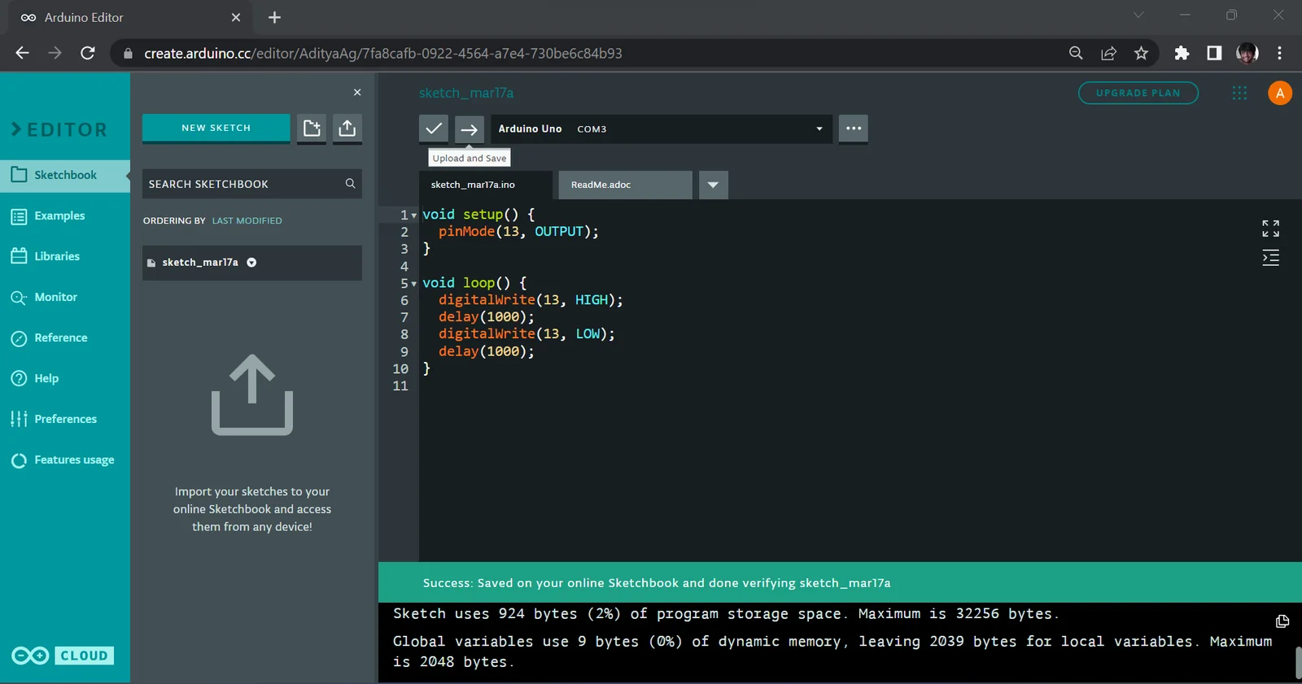Click the import sketch upload icon

point(347,128)
